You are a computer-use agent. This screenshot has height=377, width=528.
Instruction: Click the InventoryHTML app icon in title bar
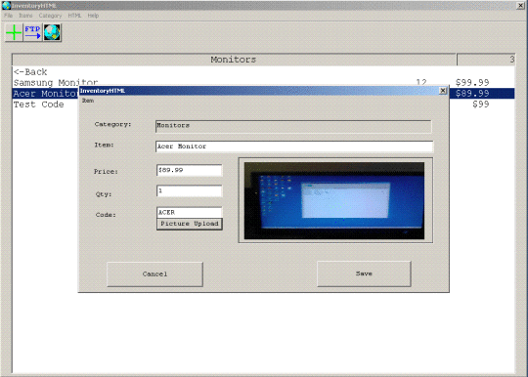pos(6,5)
